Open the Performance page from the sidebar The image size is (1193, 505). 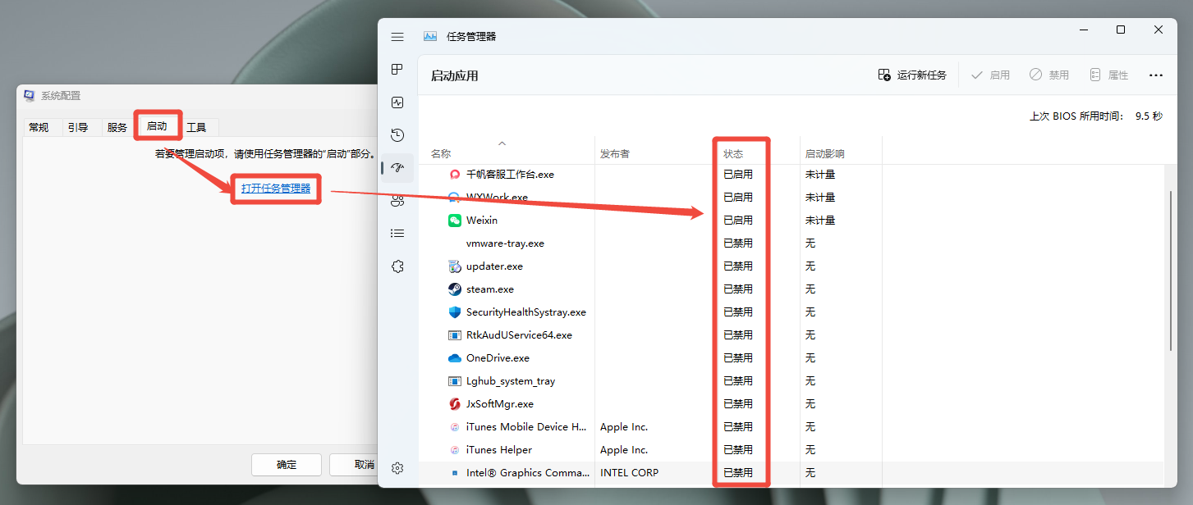(x=397, y=102)
